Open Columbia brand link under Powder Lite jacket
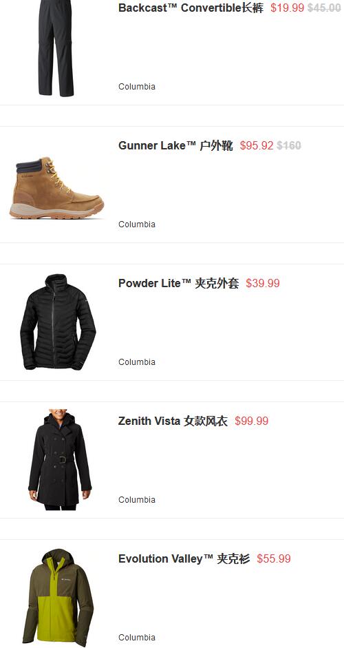The image size is (344, 648). pos(137,362)
